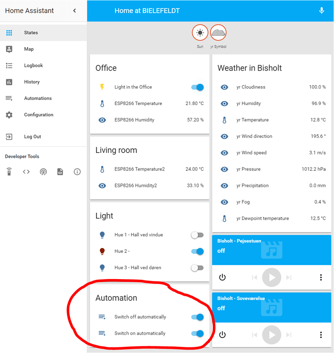Open the yr Pressure entry

coord(271,169)
